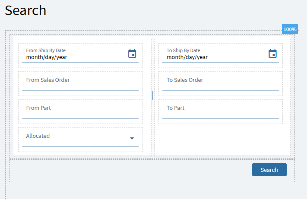This screenshot has height=199, width=307.
Task: Select year segment in From Ship By Date
Action: coord(61,57)
